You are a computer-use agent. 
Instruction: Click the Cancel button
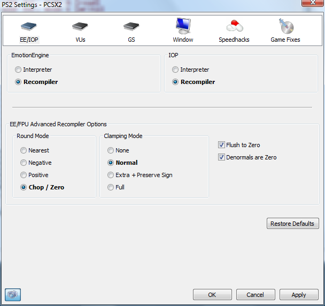256,295
